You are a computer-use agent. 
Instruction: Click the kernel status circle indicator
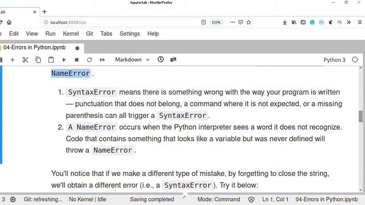click(355, 60)
